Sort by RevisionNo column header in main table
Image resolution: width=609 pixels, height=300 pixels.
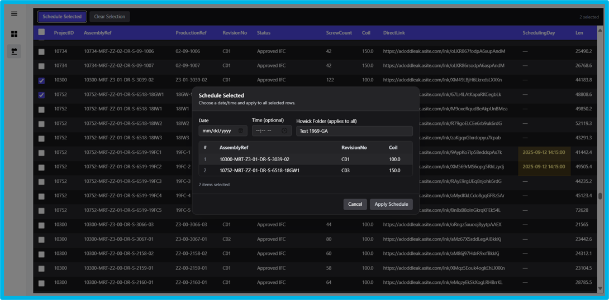235,33
